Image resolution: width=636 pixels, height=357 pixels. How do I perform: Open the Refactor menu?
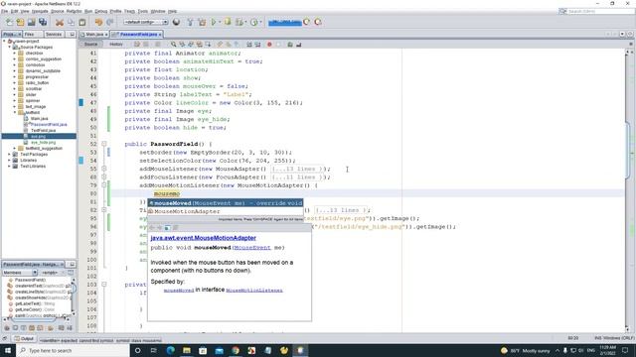tap(74, 11)
